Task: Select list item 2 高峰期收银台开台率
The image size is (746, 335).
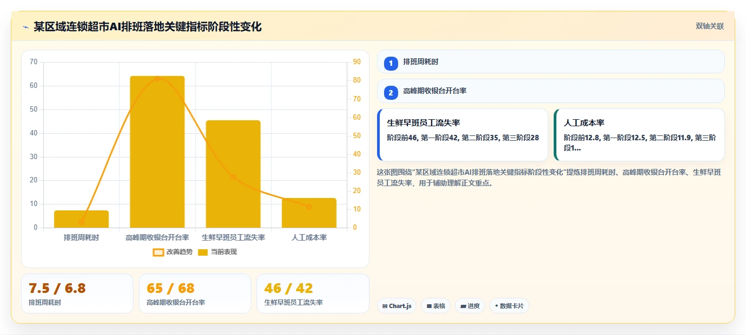Action: click(550, 91)
